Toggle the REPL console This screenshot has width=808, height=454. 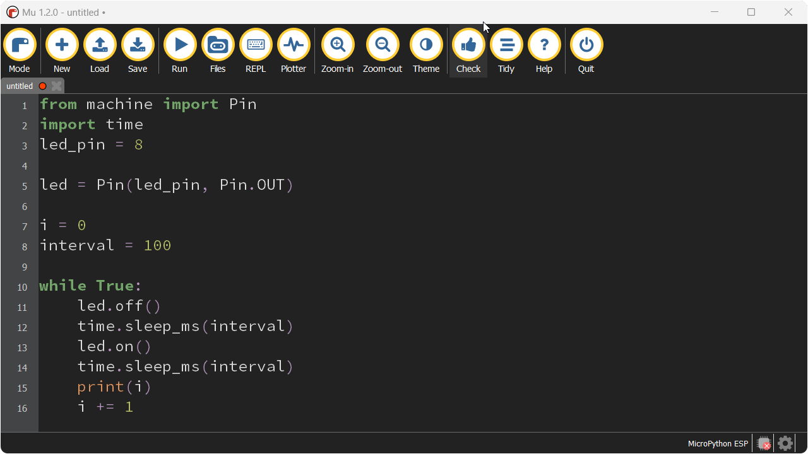(x=256, y=50)
